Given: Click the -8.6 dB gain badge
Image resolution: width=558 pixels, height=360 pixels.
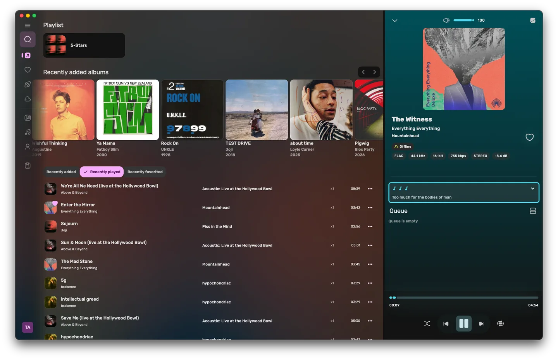Looking at the screenshot, I should coord(501,156).
